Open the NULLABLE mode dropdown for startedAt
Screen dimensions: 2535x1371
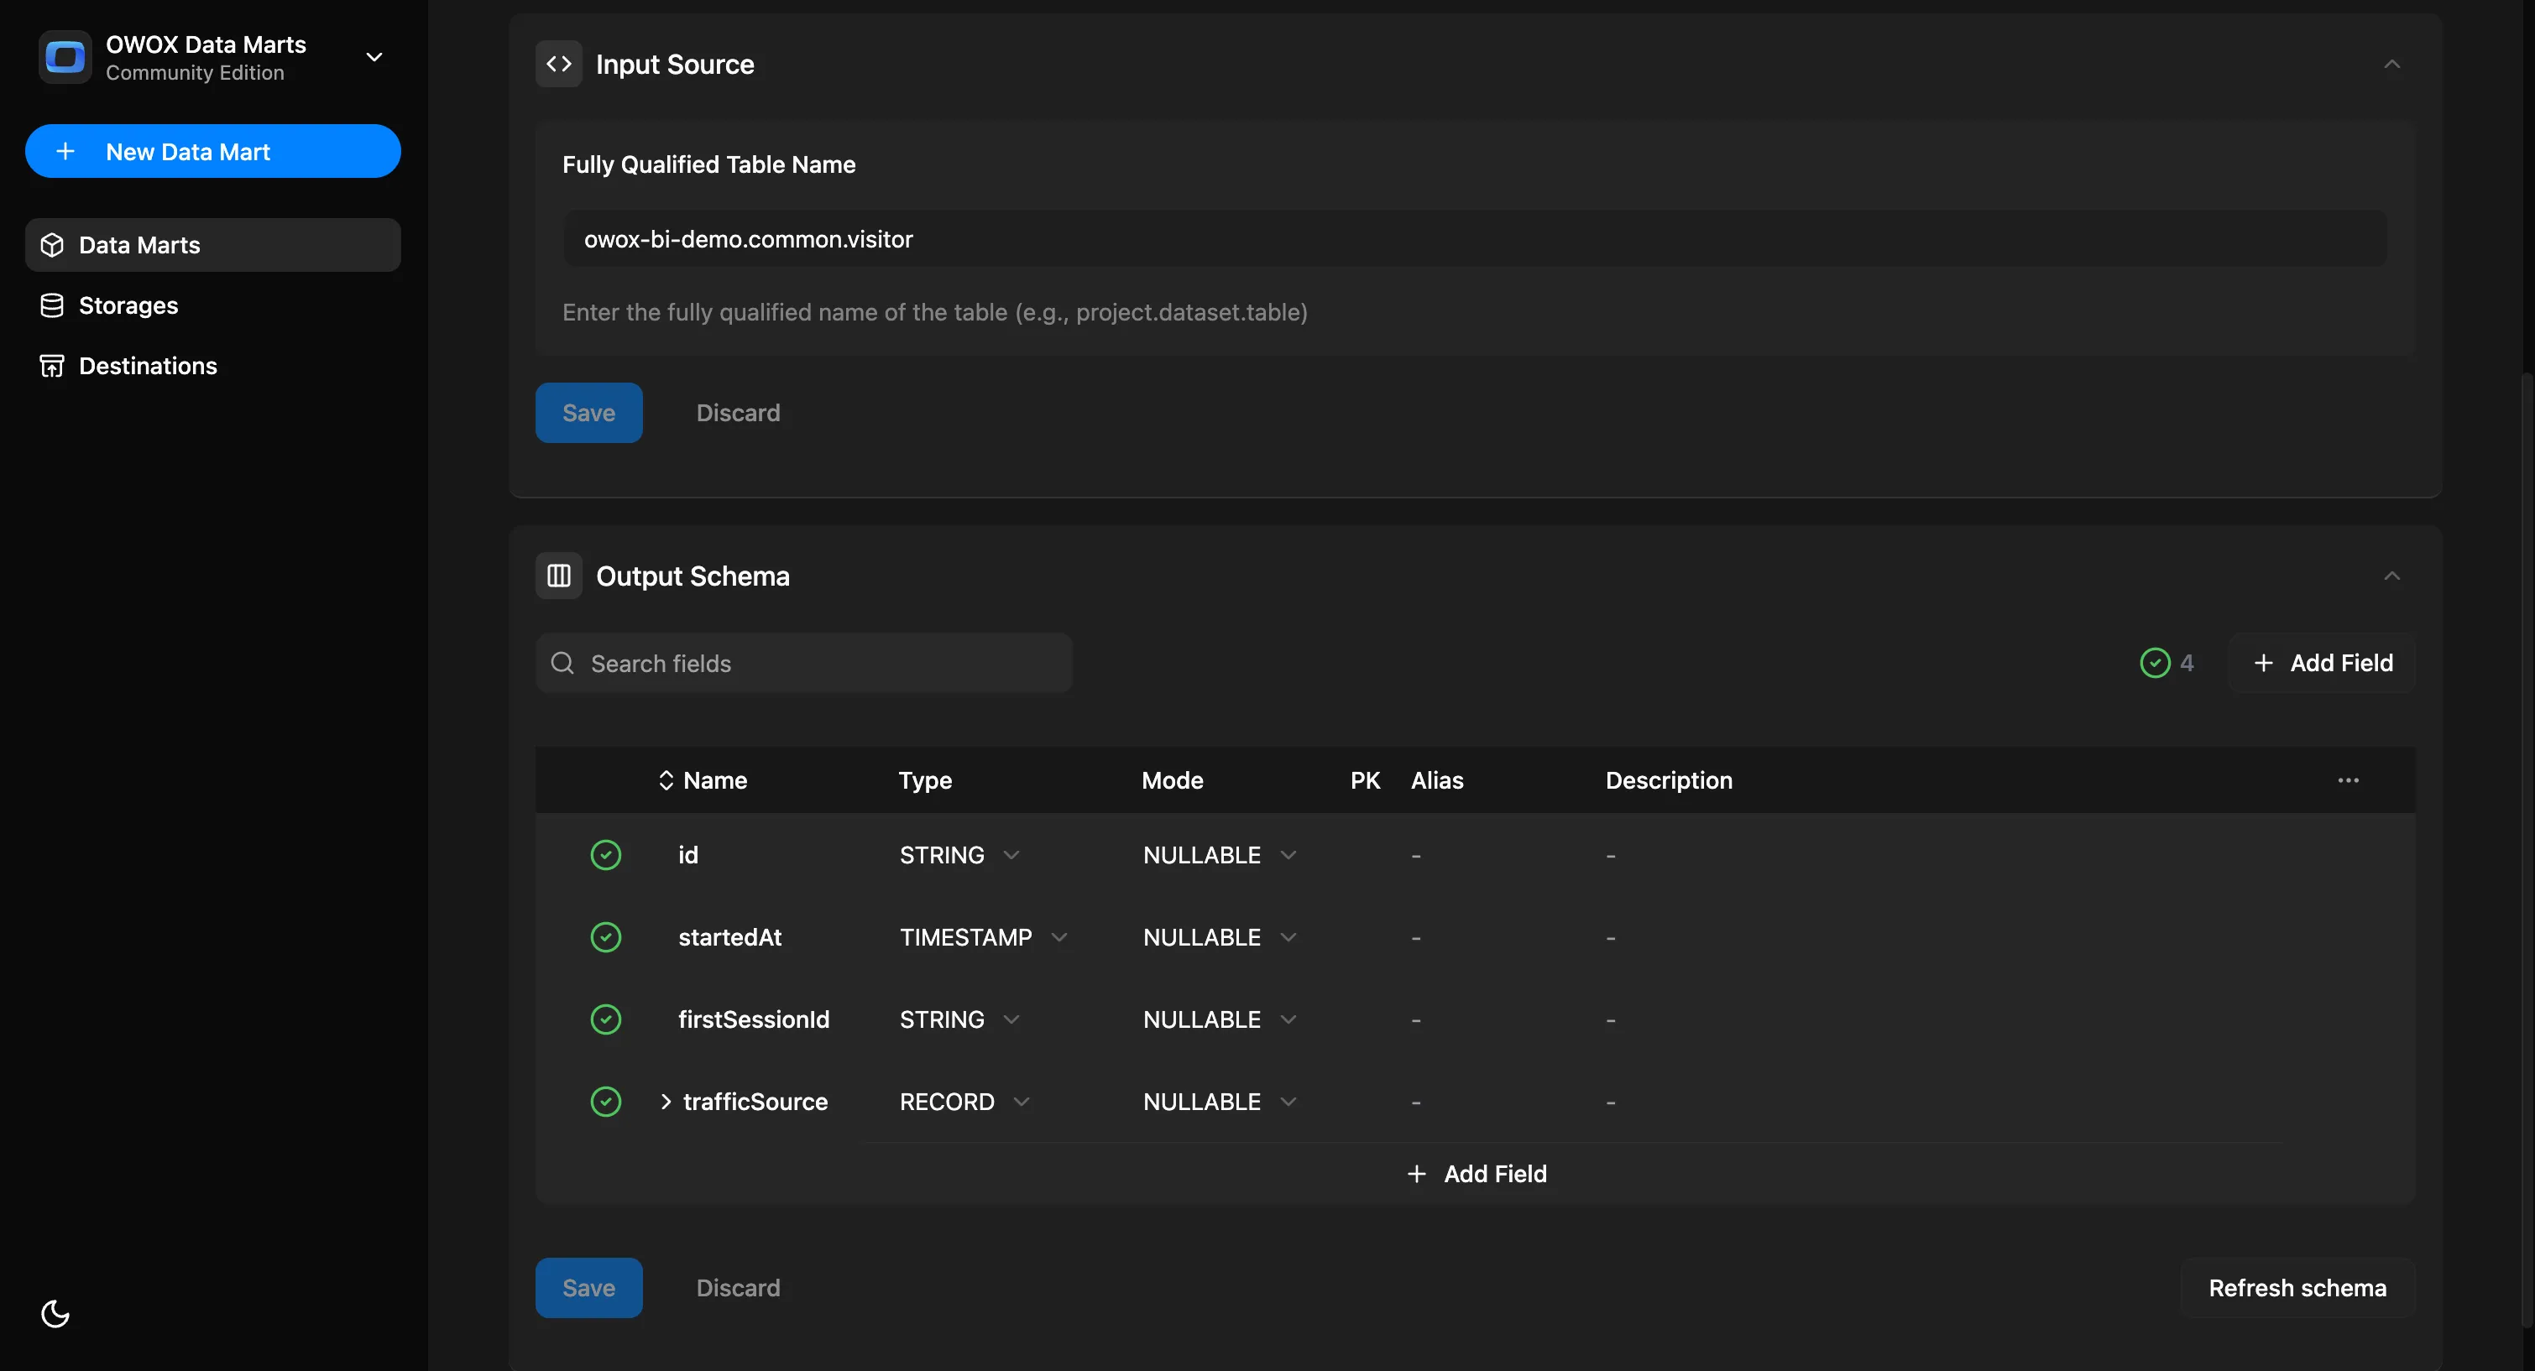[x=1289, y=936]
